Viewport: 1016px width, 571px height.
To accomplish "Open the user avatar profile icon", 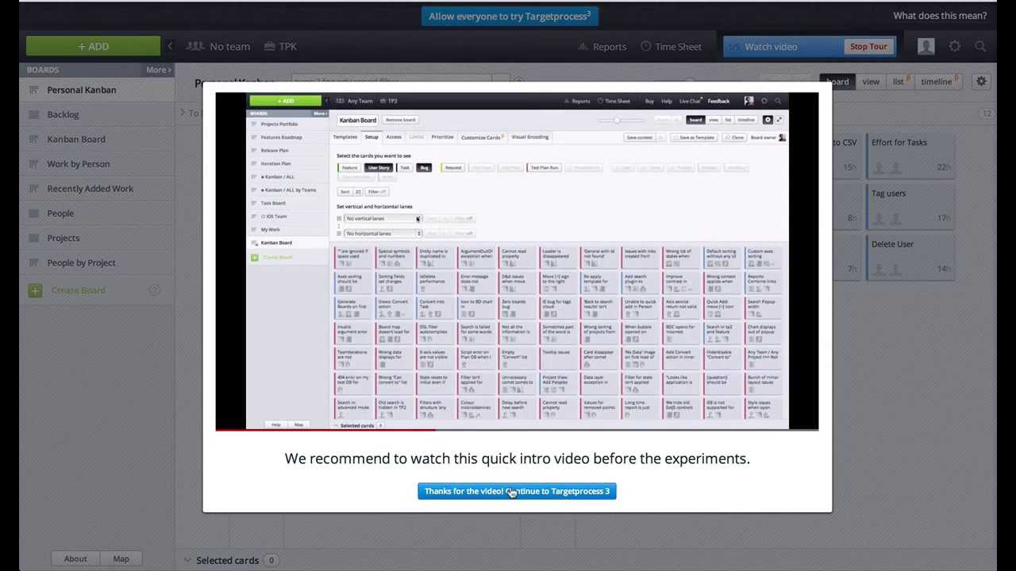I will [926, 46].
